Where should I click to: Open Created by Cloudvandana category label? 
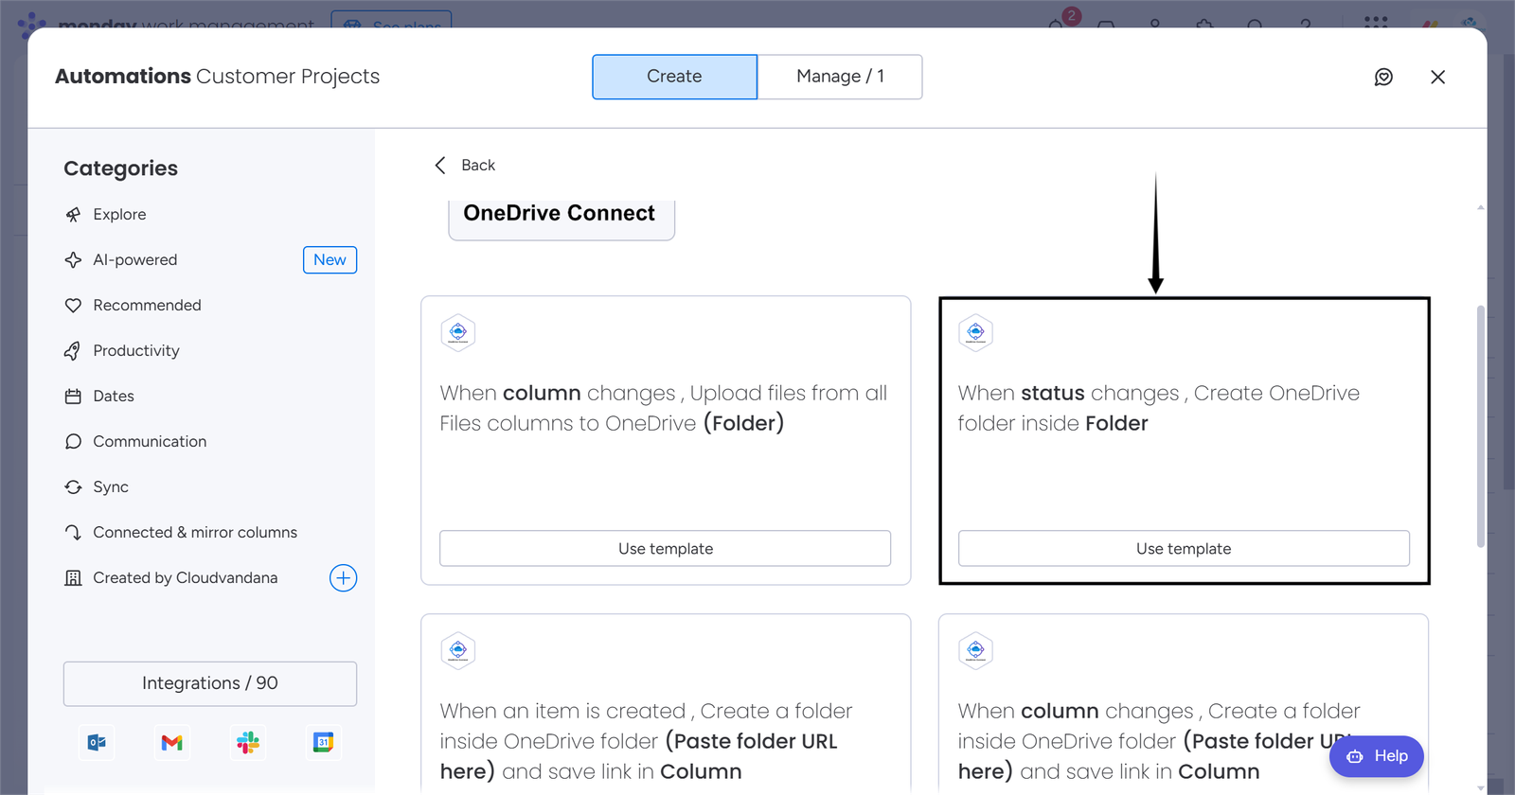pyautogui.click(x=186, y=578)
